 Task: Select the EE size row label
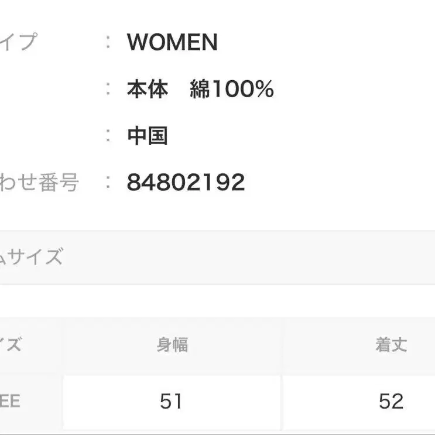click(x=11, y=401)
